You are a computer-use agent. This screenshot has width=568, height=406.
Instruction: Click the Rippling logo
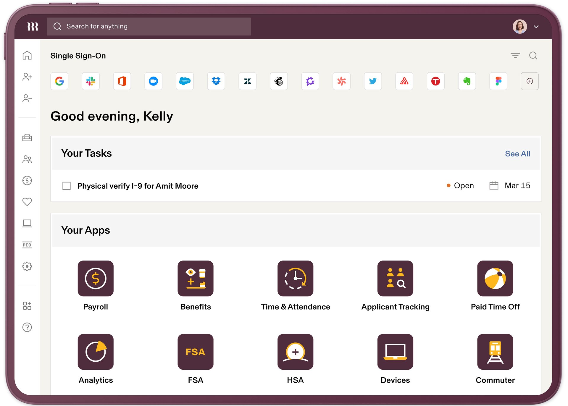tap(33, 27)
